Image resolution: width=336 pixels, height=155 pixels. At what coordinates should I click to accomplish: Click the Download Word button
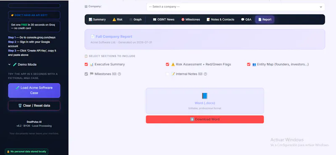pyautogui.click(x=205, y=119)
